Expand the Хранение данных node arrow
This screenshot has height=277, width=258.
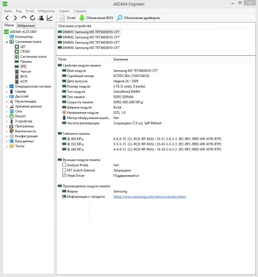[7, 106]
